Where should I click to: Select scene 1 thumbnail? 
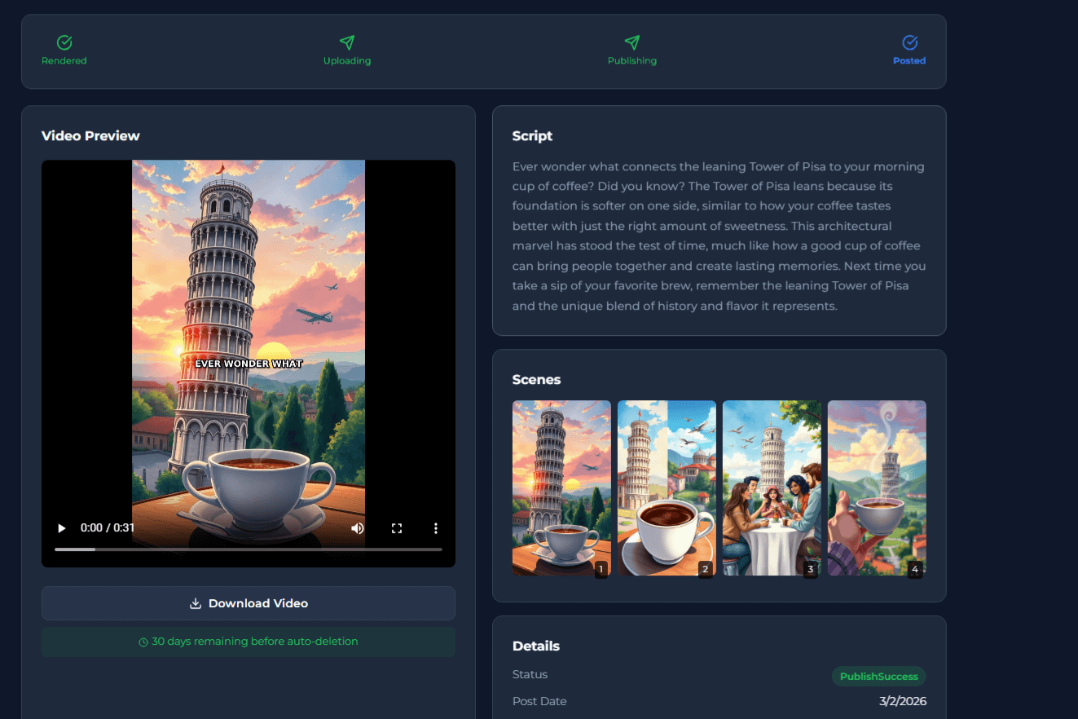tap(561, 488)
